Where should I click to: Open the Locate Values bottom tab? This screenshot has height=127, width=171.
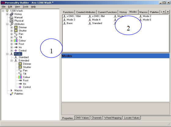coord(132,118)
